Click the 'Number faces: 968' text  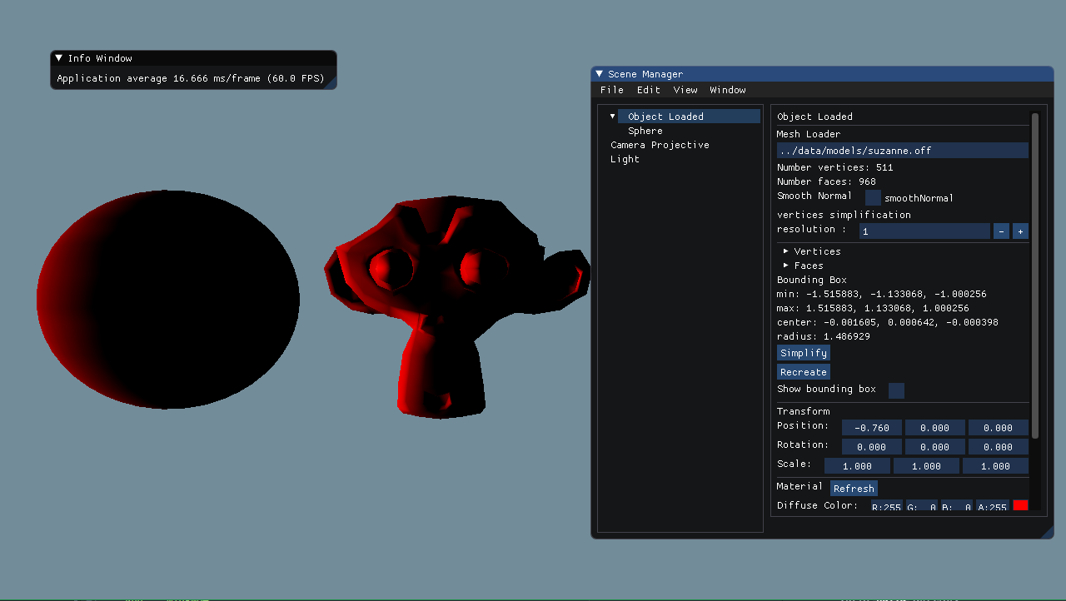click(826, 181)
